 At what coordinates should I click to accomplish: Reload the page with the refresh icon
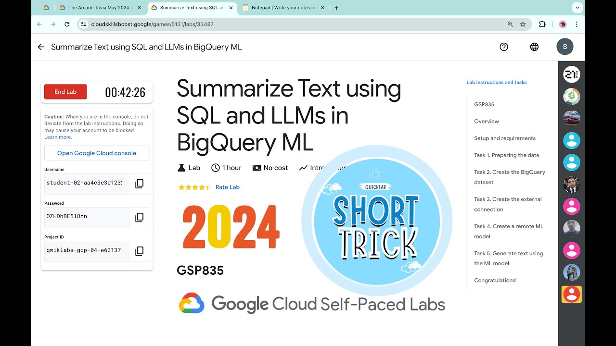pos(67,24)
